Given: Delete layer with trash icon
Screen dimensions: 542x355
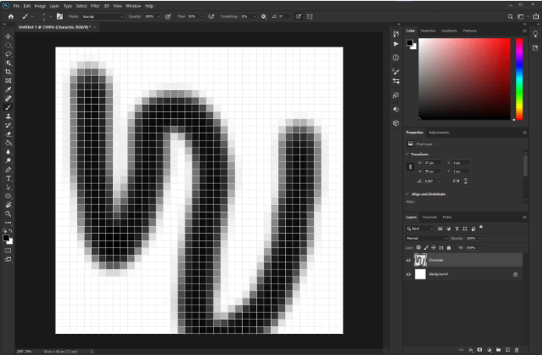Looking at the screenshot, I should pyautogui.click(x=517, y=350).
